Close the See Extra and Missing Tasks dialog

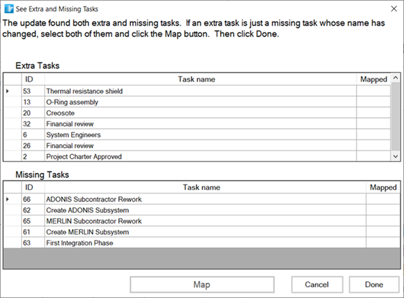click(x=394, y=9)
